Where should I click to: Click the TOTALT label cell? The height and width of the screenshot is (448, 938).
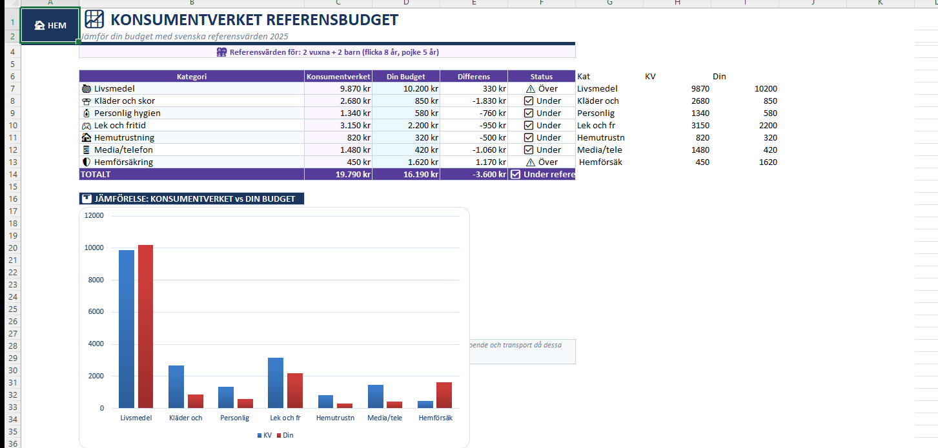[x=192, y=174]
